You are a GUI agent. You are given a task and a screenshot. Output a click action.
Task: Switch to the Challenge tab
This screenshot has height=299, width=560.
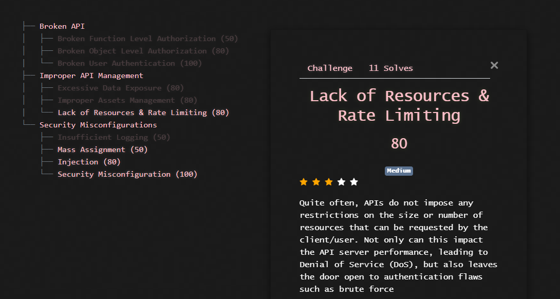[330, 68]
